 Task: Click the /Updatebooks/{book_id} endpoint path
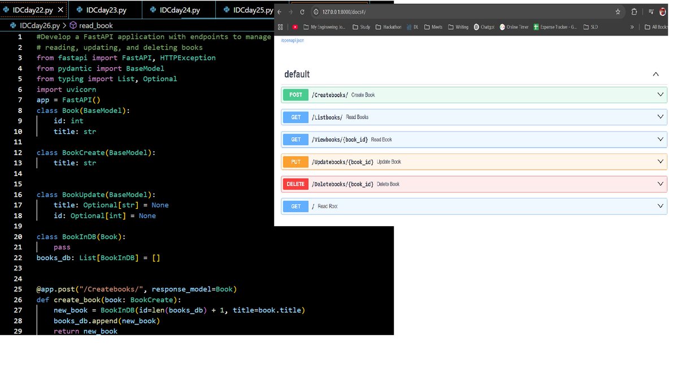[x=343, y=161]
